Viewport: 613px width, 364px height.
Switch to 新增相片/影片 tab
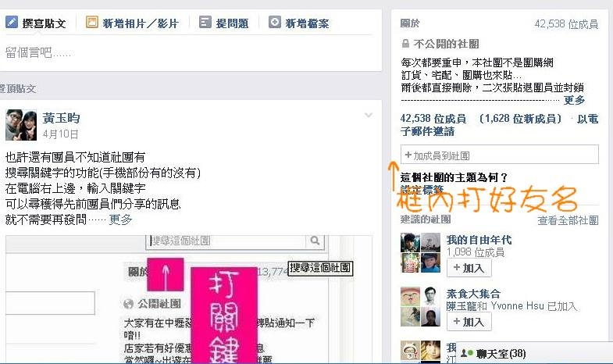point(133,23)
